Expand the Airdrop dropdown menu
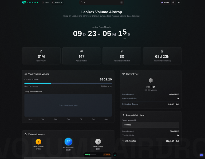Image resolution: width=205 pixels, height=159 pixels. (x=57, y=2)
